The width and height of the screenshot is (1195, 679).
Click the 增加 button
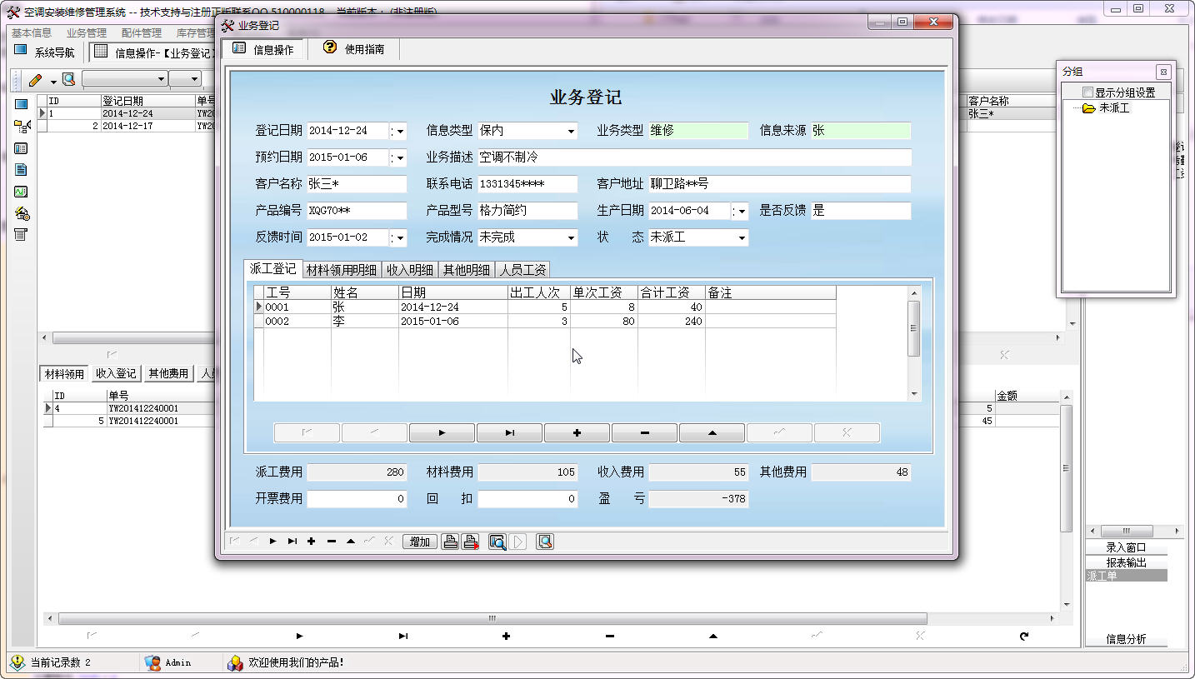click(421, 542)
